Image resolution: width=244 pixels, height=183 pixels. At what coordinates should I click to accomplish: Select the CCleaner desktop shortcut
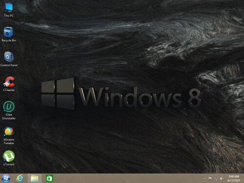pos(9,84)
